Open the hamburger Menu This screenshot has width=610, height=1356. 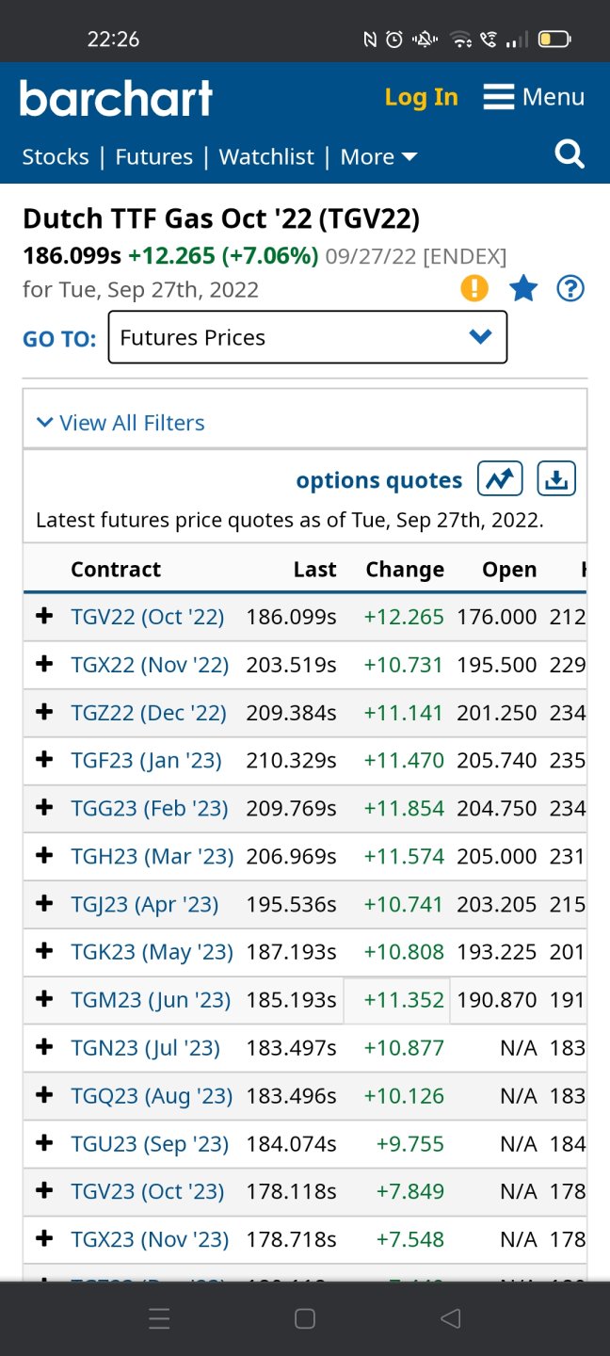click(x=534, y=97)
